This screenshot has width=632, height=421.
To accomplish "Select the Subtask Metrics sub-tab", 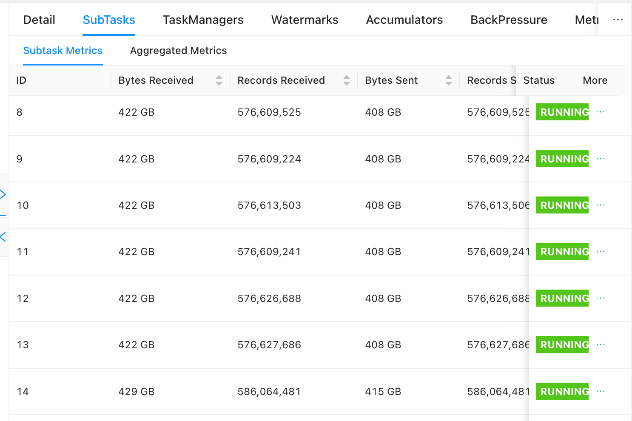I will pyautogui.click(x=63, y=51).
